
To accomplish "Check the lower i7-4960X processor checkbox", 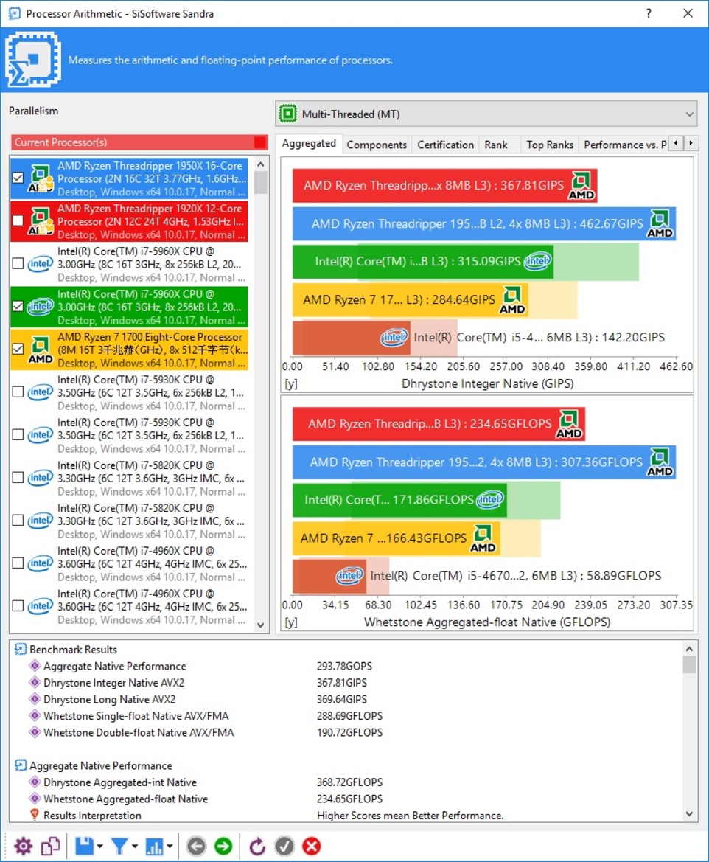I will point(18,606).
